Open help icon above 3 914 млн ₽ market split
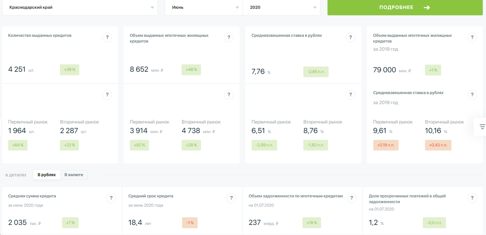The height and width of the screenshot is (235, 486). [x=229, y=95]
